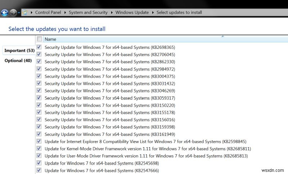Uncheck Internet Explorer 8 Compatibility View checkbox

(x=39, y=141)
